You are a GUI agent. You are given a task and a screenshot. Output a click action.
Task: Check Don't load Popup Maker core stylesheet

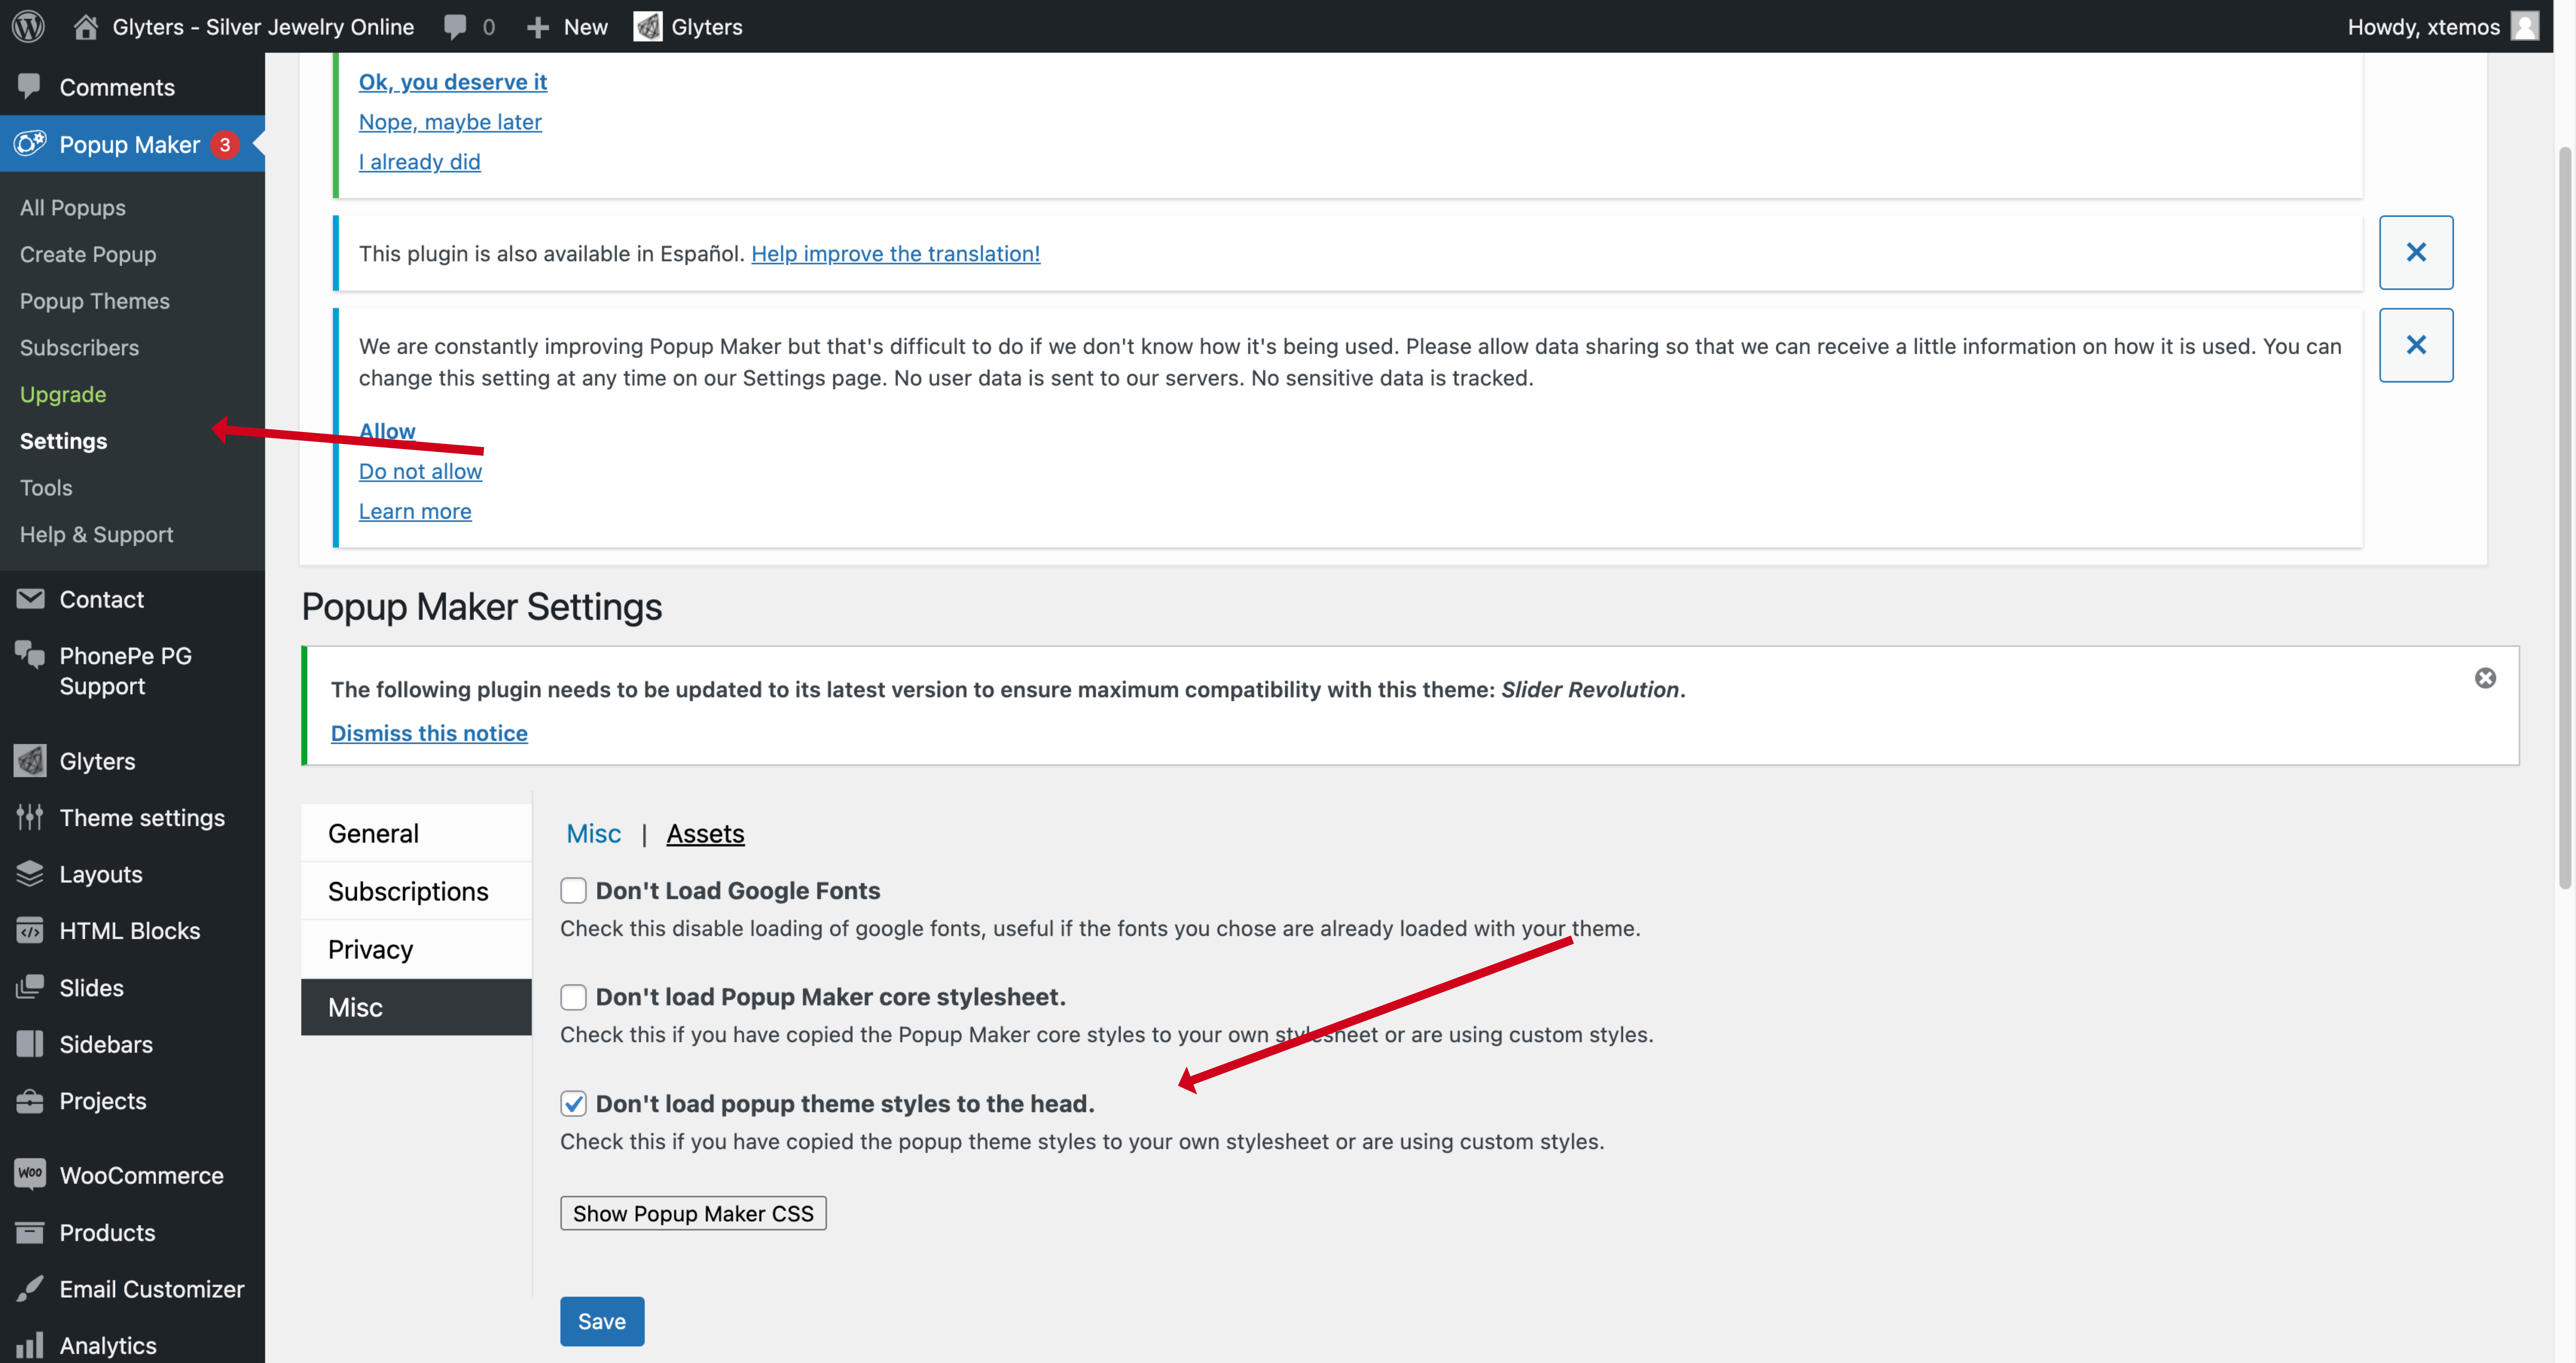click(x=573, y=997)
